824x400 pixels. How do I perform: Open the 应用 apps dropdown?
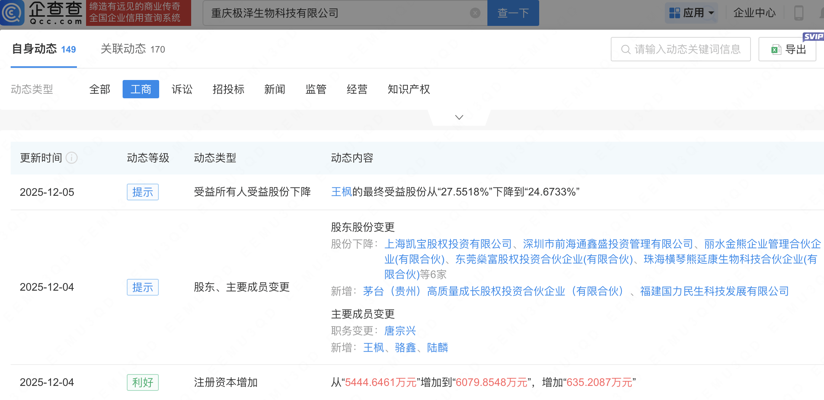pos(691,13)
